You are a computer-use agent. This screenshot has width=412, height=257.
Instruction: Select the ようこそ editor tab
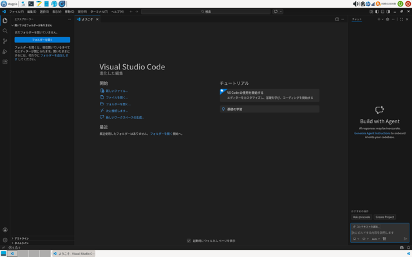pos(87,19)
